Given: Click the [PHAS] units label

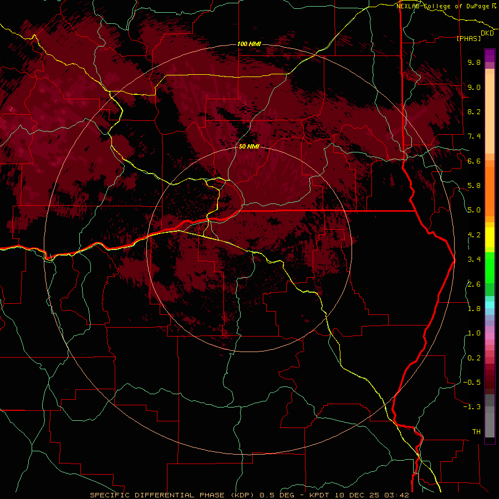Looking at the screenshot, I should click(x=469, y=38).
